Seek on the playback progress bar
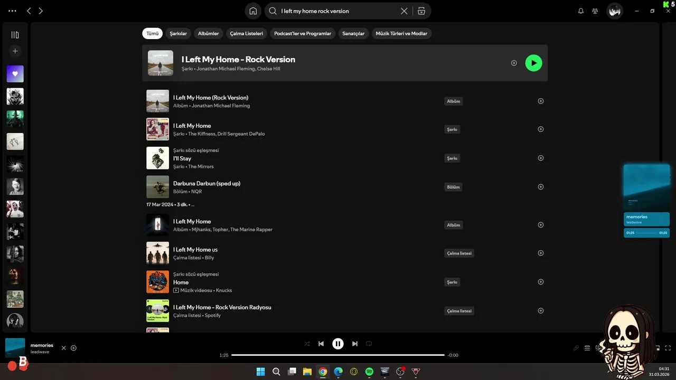676x380 pixels. pyautogui.click(x=338, y=355)
